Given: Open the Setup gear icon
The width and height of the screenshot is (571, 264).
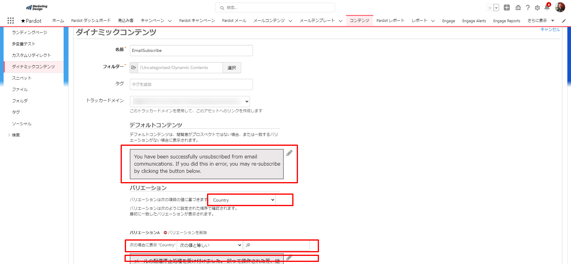Looking at the screenshot, I should pos(537,8).
